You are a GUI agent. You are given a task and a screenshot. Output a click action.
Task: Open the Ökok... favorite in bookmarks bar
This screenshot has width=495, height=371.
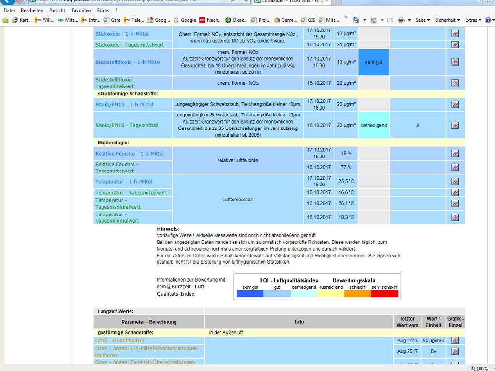point(236,20)
